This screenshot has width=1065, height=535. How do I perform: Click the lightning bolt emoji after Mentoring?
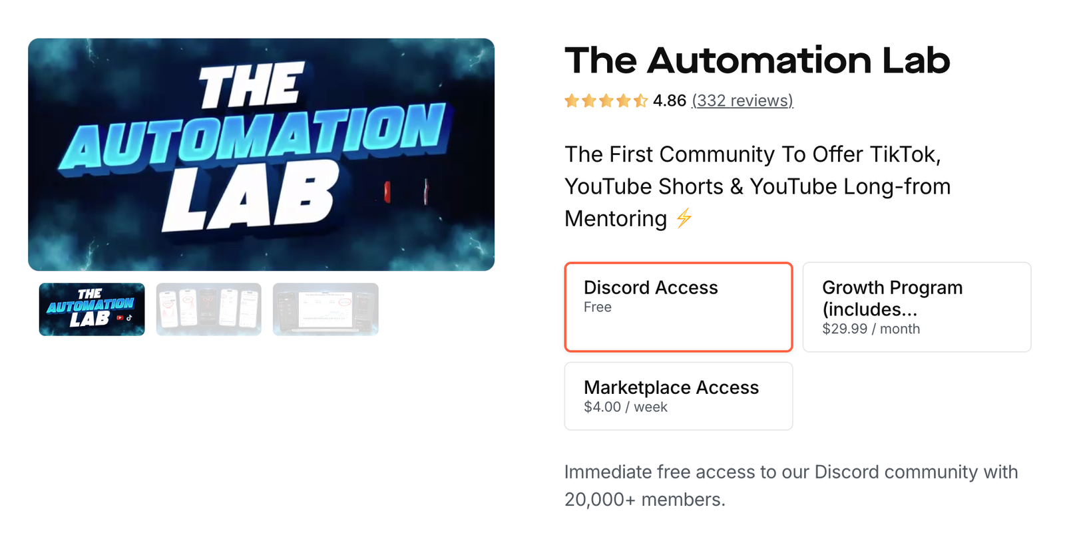pos(685,218)
